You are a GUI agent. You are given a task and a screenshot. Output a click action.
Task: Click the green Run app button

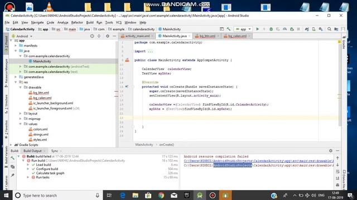point(258,29)
